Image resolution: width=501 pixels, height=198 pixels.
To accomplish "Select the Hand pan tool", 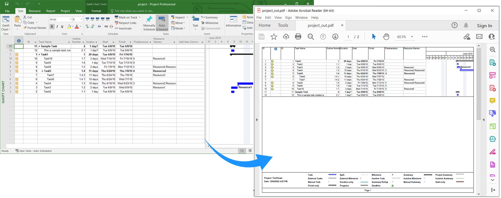I will click(386, 37).
